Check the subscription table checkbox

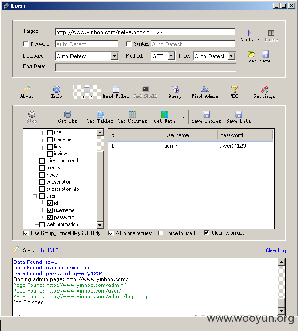[x=42, y=182]
